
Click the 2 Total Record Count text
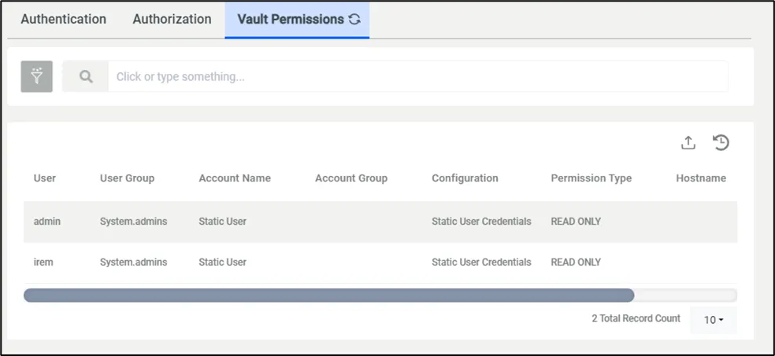[x=636, y=318]
